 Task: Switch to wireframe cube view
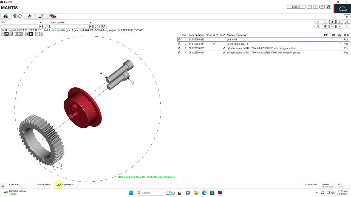point(27,34)
